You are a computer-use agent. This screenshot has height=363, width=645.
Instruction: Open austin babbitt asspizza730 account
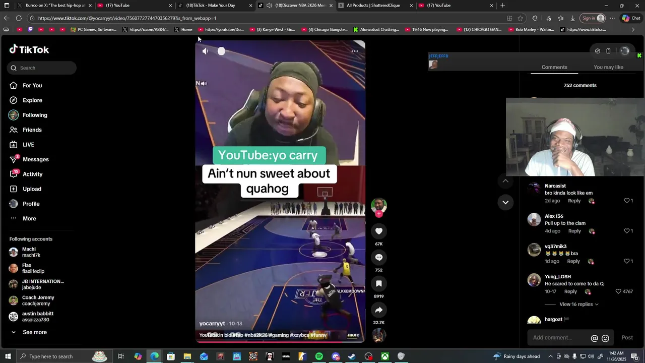click(38, 317)
